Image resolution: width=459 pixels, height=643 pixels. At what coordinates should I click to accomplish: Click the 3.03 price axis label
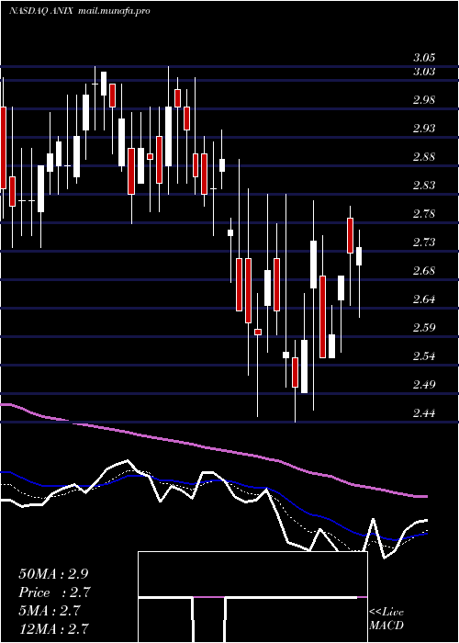424,72
